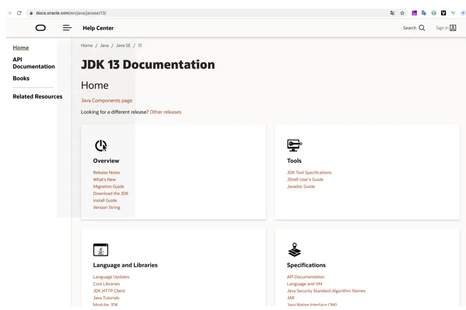Screen dimensions: 466x310
Task: Open the JDK HTTP Client link
Action: (x=109, y=291)
